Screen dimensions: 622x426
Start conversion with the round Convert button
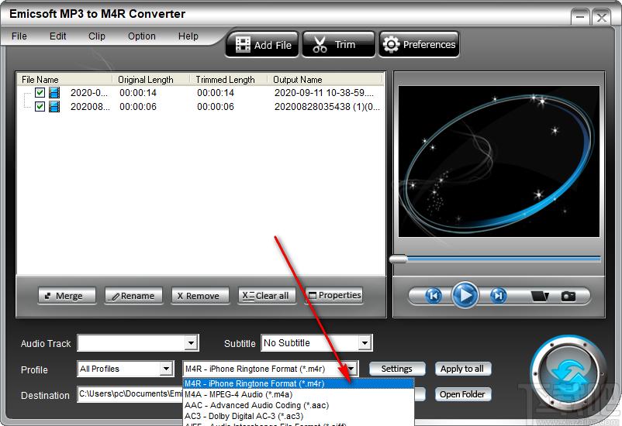[x=568, y=373]
